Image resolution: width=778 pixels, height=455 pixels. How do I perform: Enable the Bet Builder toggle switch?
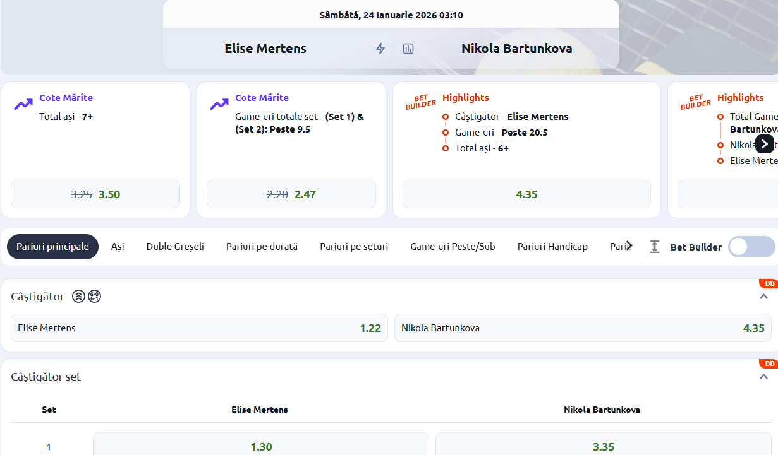[751, 247]
